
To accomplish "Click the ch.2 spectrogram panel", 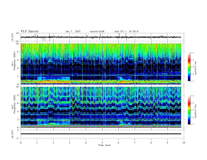I will click(101, 107).
